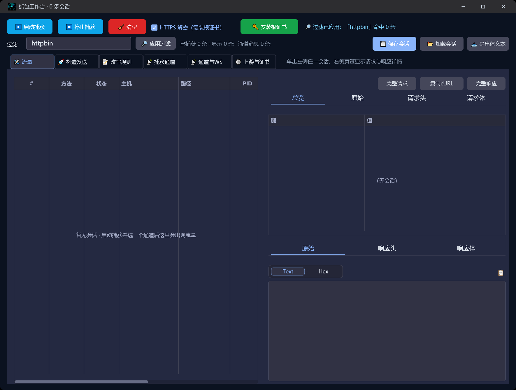The image size is (516, 390).
Task: Export body text with 导出体文本
Action: [x=488, y=44]
